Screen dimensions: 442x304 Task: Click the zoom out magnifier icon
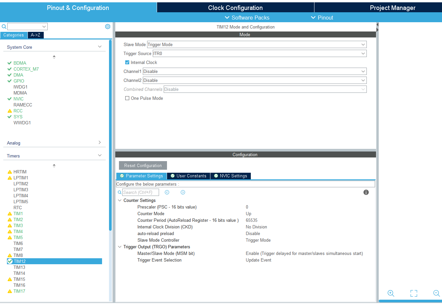click(437, 293)
